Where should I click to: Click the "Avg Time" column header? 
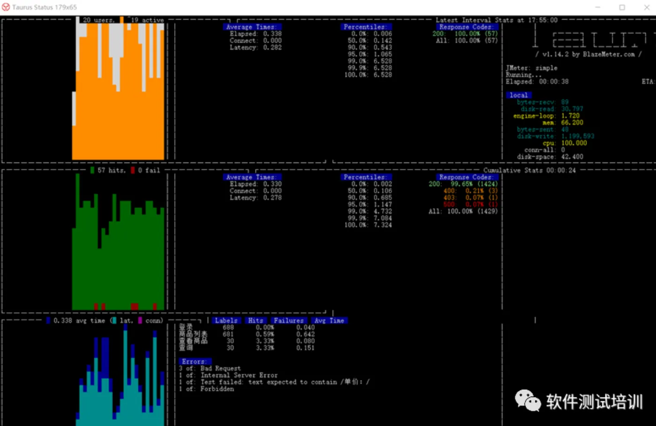point(329,321)
